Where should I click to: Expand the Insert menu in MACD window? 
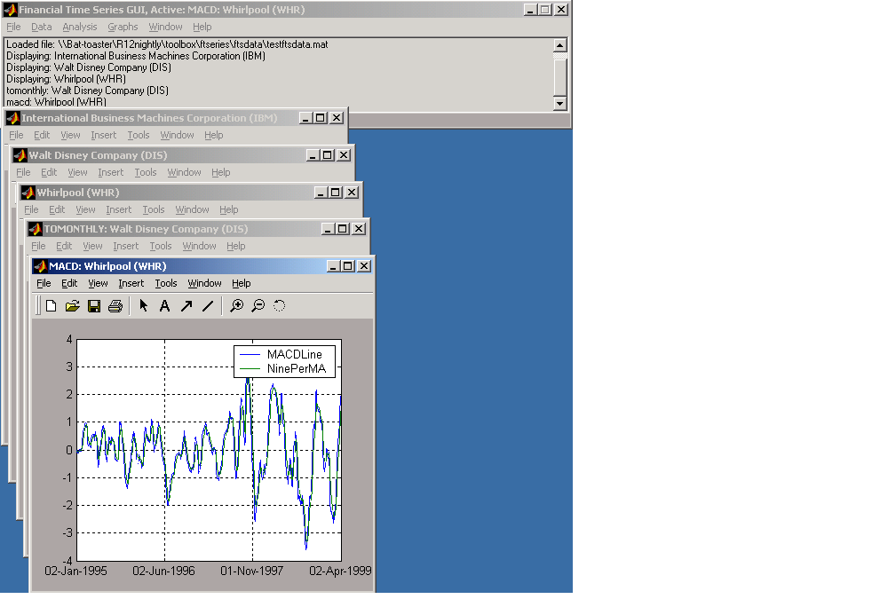(x=131, y=283)
